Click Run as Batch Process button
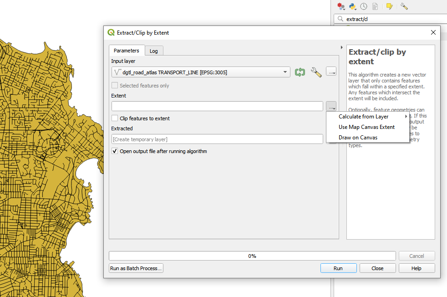 [136, 268]
